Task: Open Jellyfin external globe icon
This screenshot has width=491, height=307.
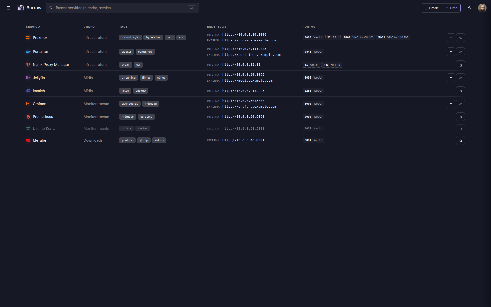Action: coord(461,78)
